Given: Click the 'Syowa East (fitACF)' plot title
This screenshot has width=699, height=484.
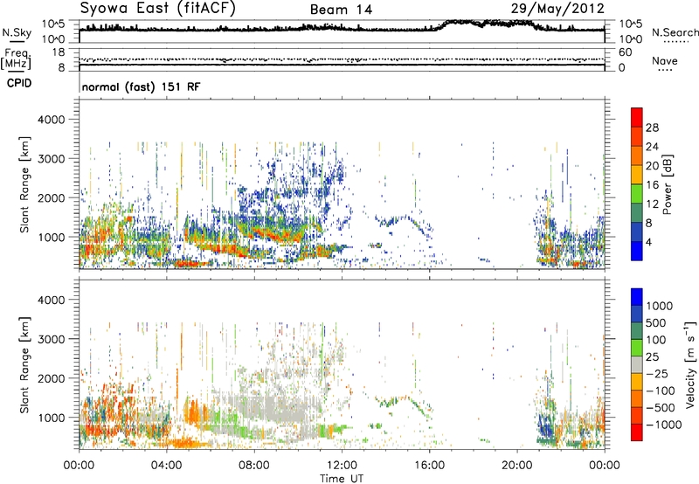Looking at the screenshot, I should (x=157, y=8).
